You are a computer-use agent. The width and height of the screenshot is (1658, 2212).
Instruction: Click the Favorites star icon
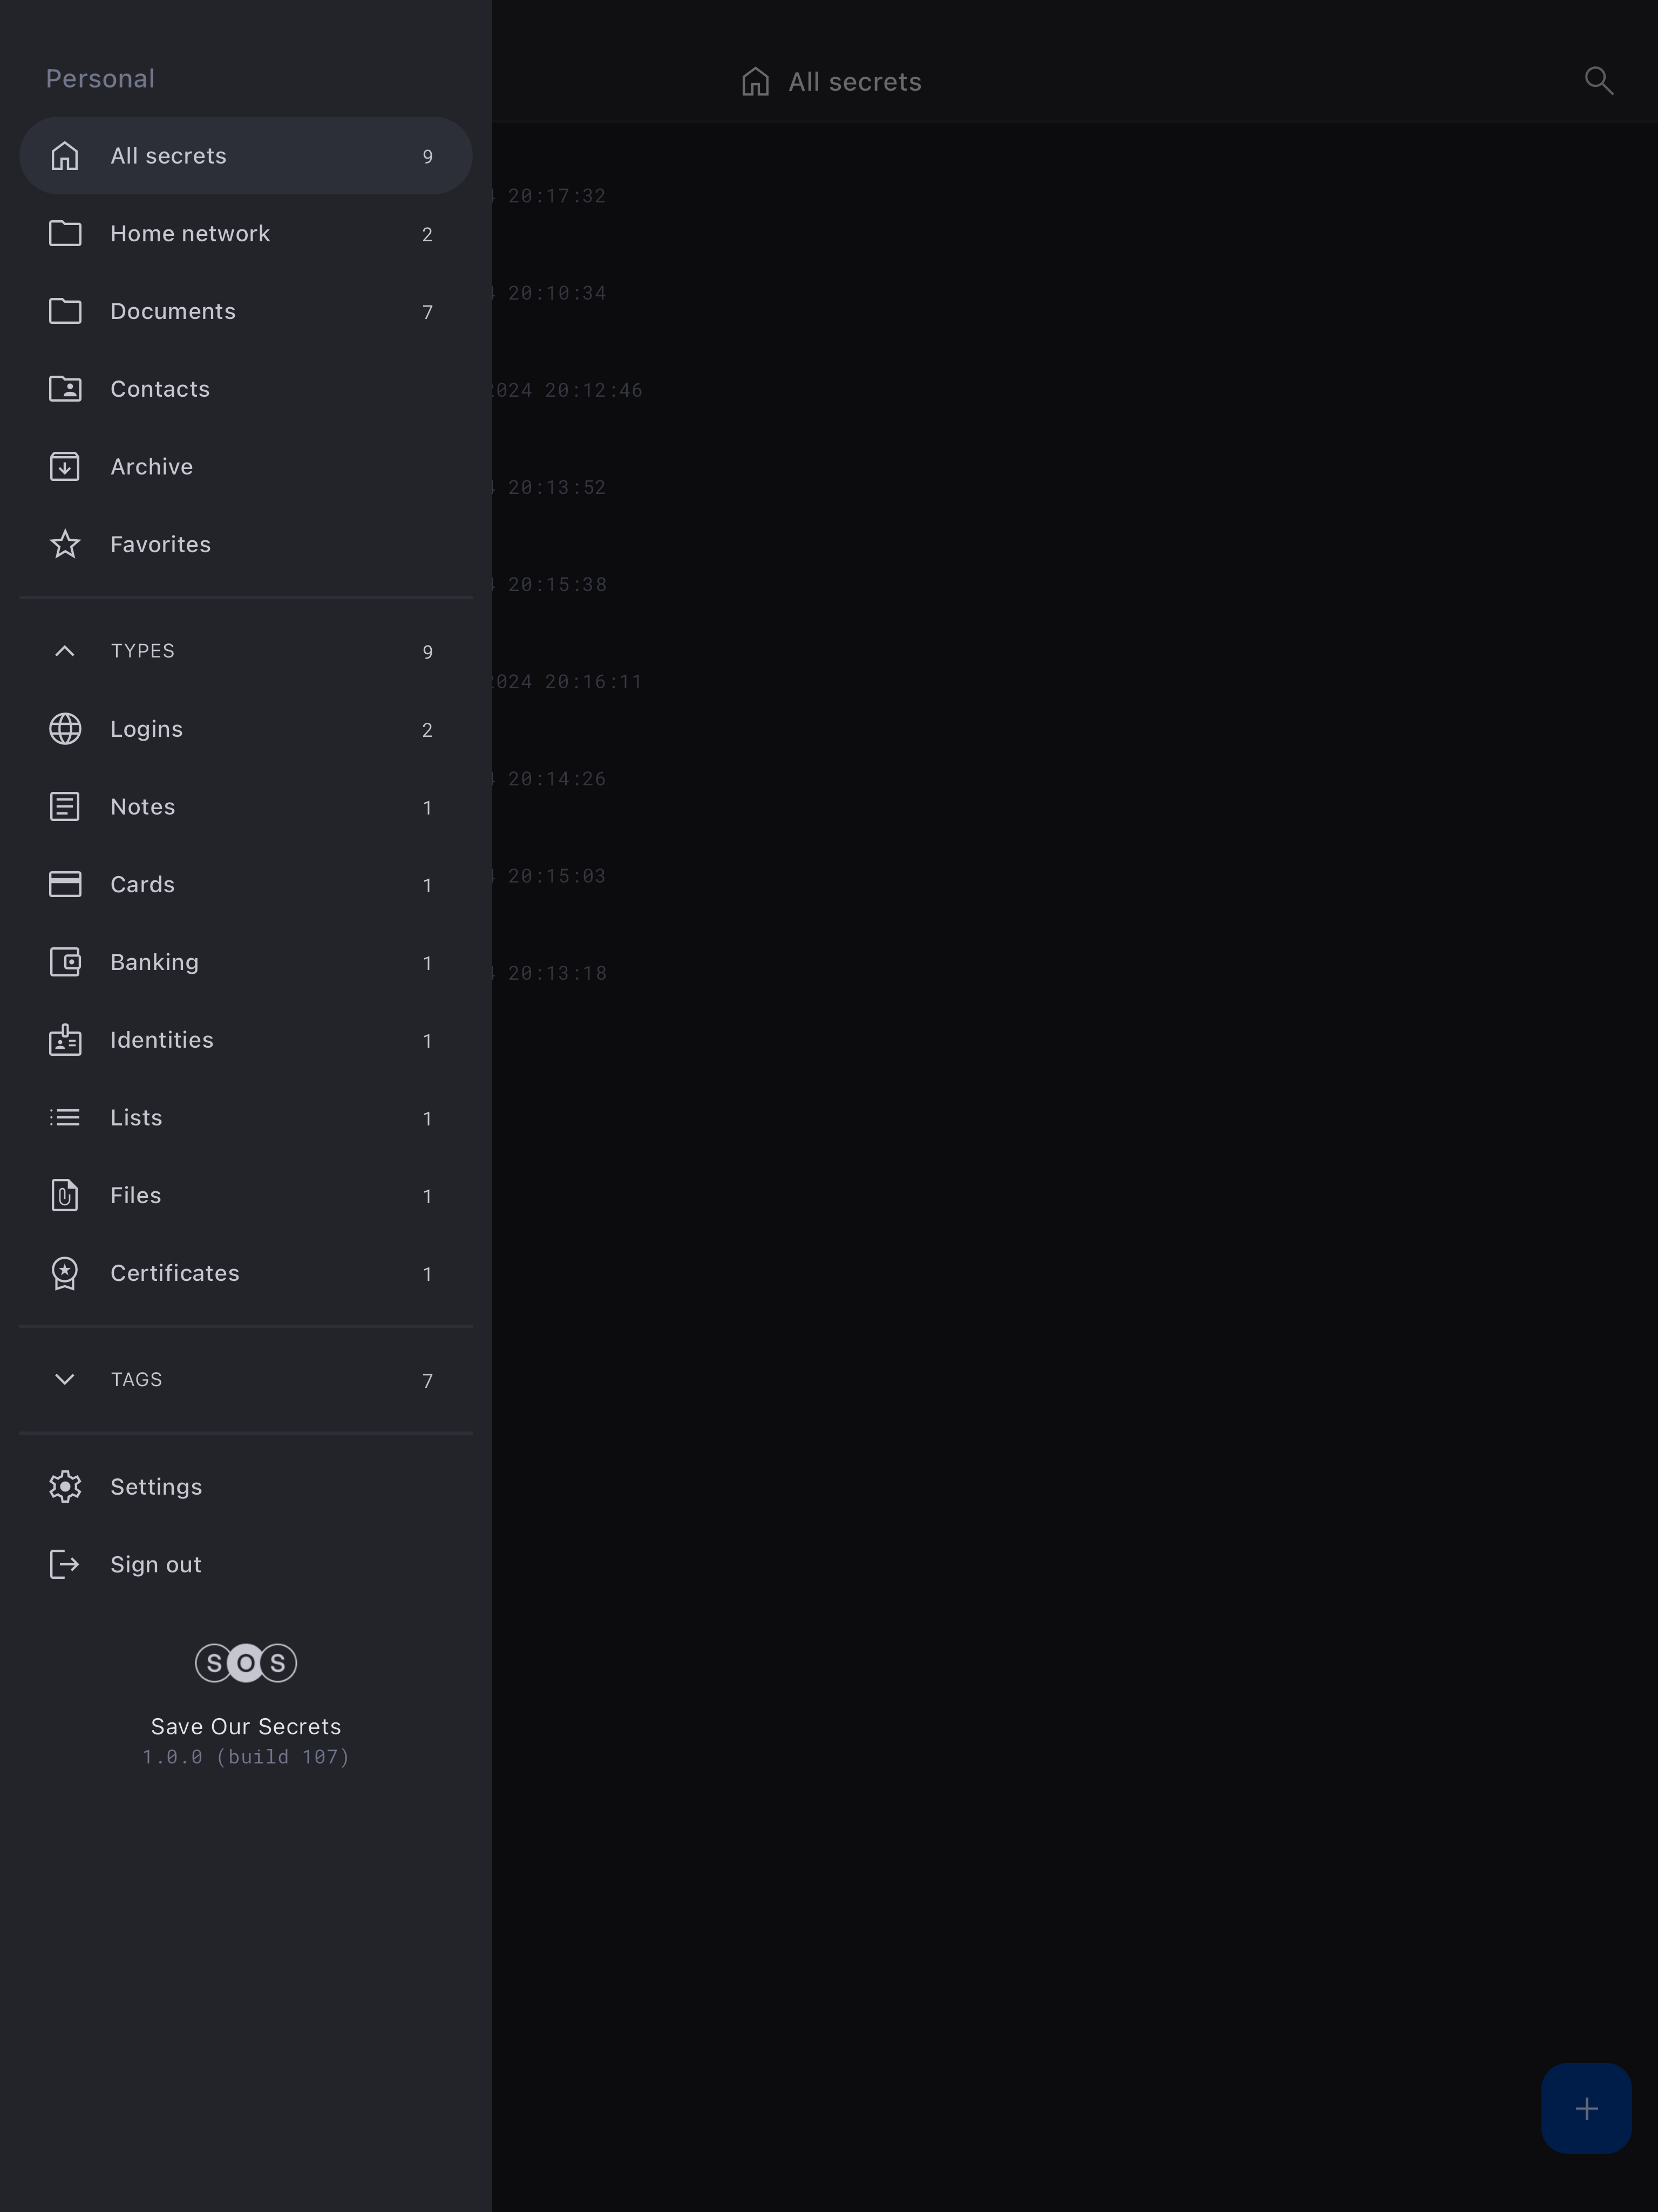[x=65, y=545]
